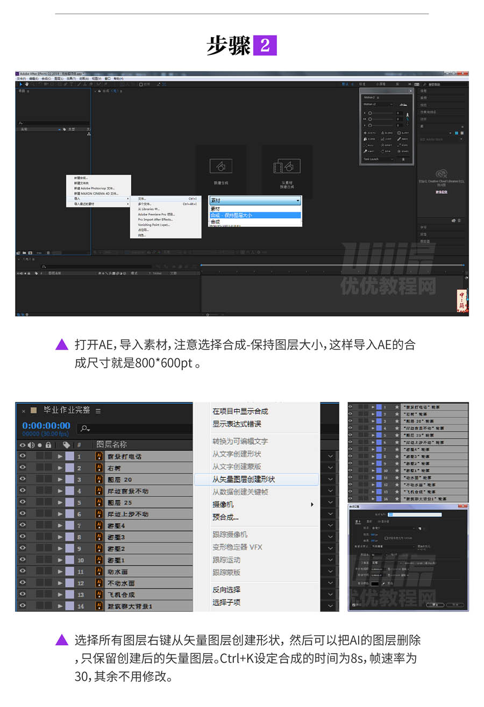This screenshot has width=484, height=707.
Task: Click the magnifier icon in timeline search
Action: pos(84,429)
